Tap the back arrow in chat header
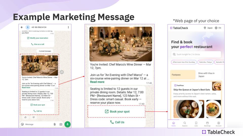This screenshot has width=243, height=136. 22,27
